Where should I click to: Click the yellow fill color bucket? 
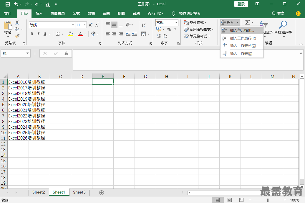[70, 34]
